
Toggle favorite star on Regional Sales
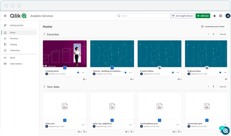tap(220, 72)
